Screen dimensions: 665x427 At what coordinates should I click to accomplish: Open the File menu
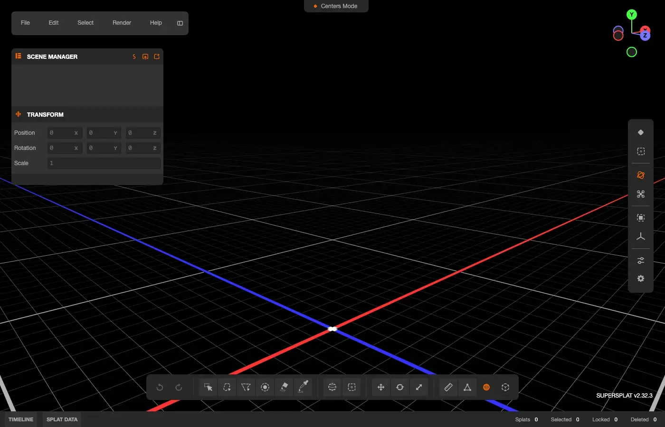pyautogui.click(x=25, y=23)
